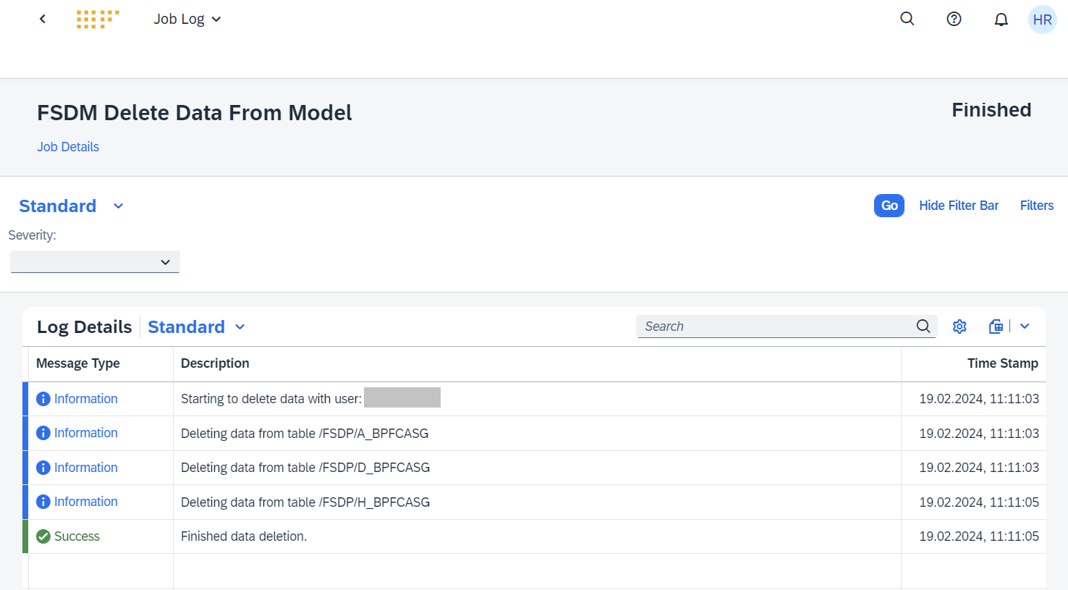The width and height of the screenshot is (1068, 590).
Task: Expand the Log Details Standard view dropdown
Action: point(240,327)
